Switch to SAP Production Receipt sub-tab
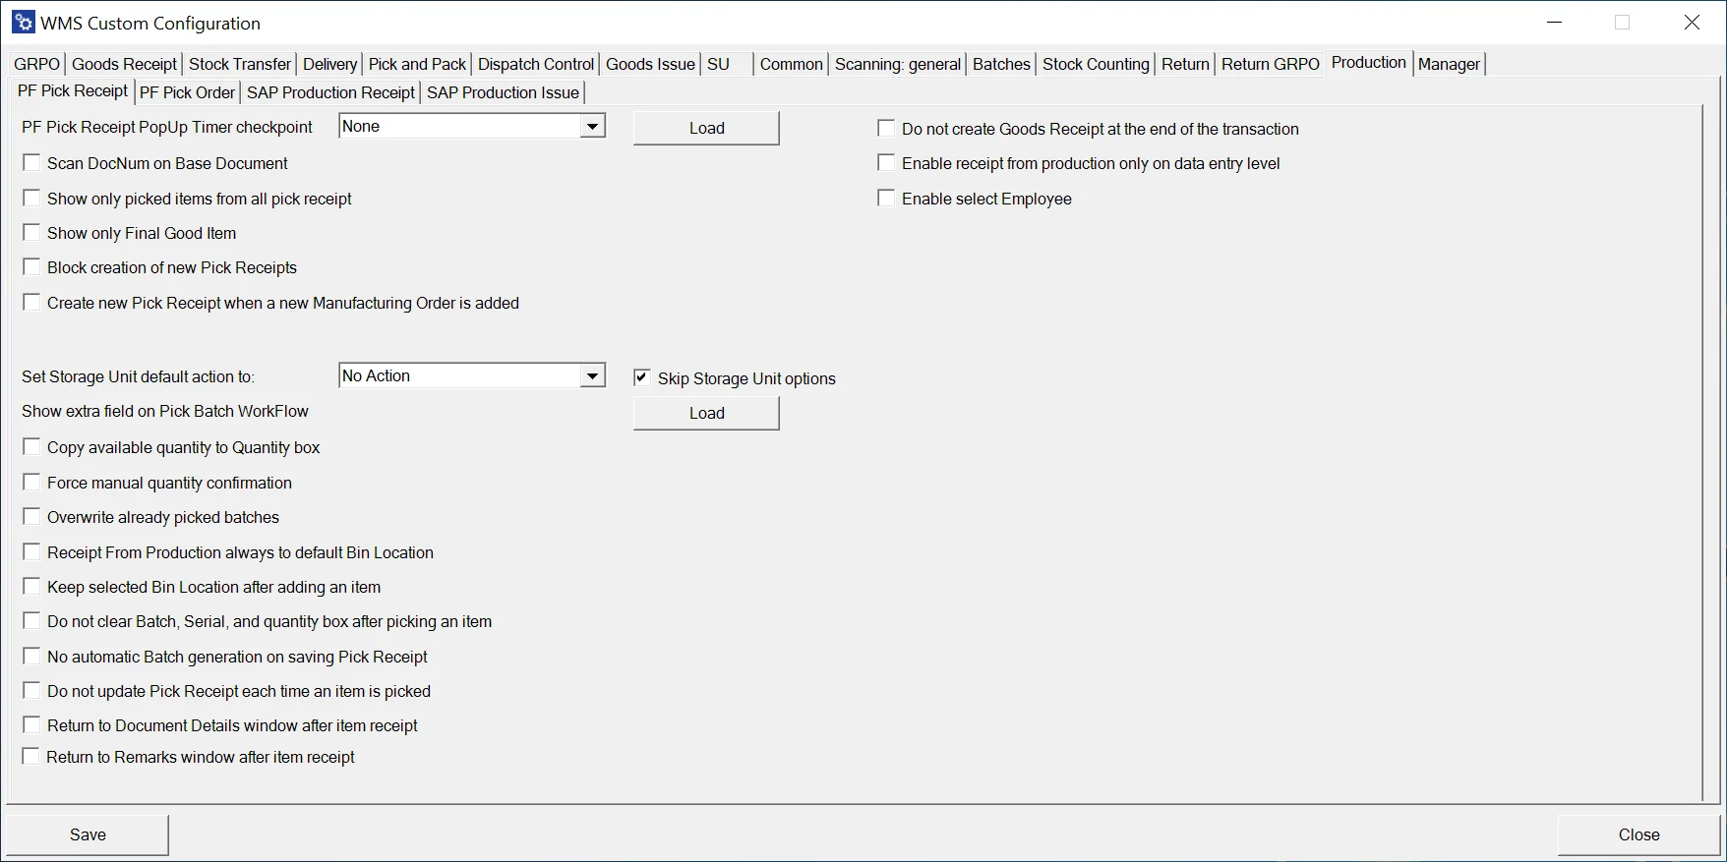 (330, 92)
